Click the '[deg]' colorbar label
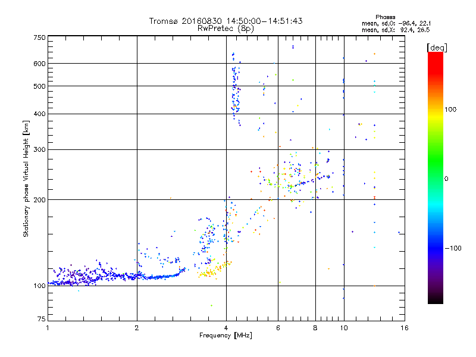The width and height of the screenshot is (476, 357). pyautogui.click(x=437, y=48)
